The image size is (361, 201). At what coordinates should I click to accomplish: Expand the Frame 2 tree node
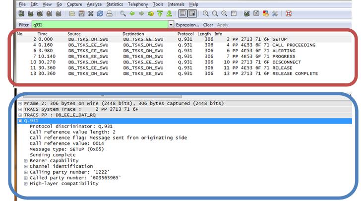click(20, 104)
